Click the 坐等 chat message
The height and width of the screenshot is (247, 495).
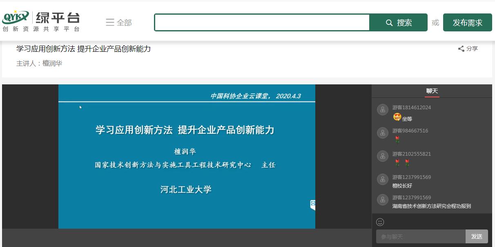point(407,119)
